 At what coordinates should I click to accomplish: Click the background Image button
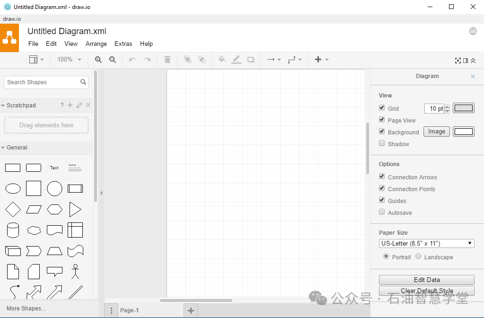[x=437, y=132]
